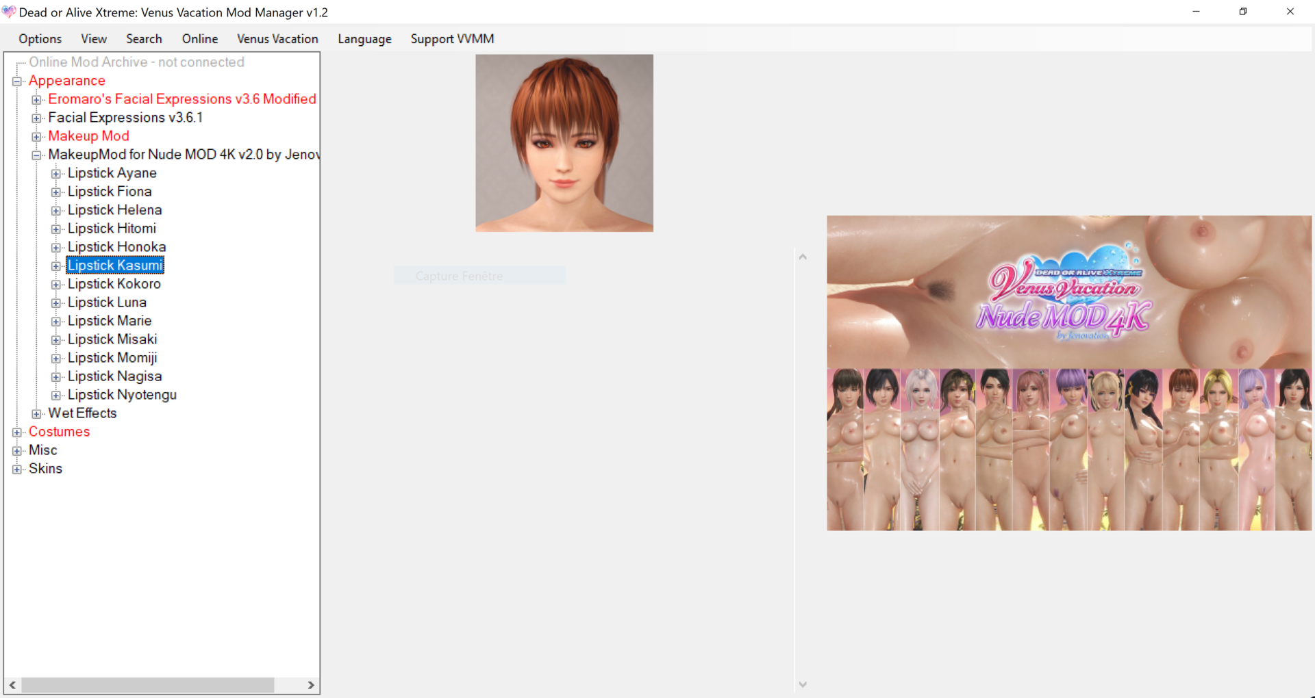The image size is (1315, 698).
Task: Select the Misc category
Action: (42, 450)
